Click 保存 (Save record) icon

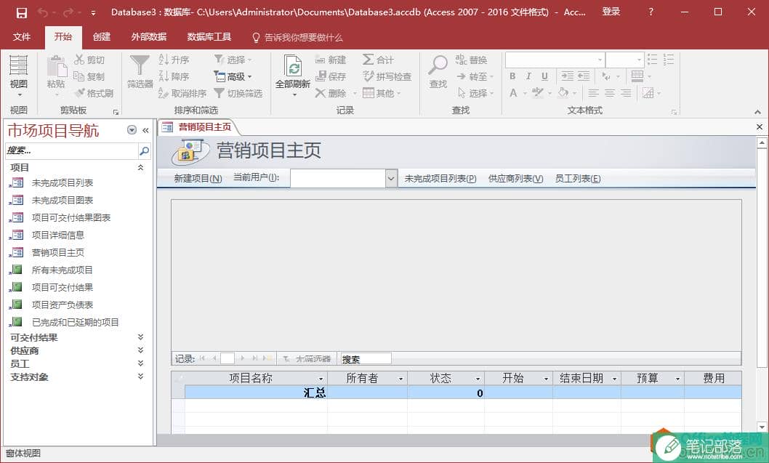pyautogui.click(x=321, y=76)
